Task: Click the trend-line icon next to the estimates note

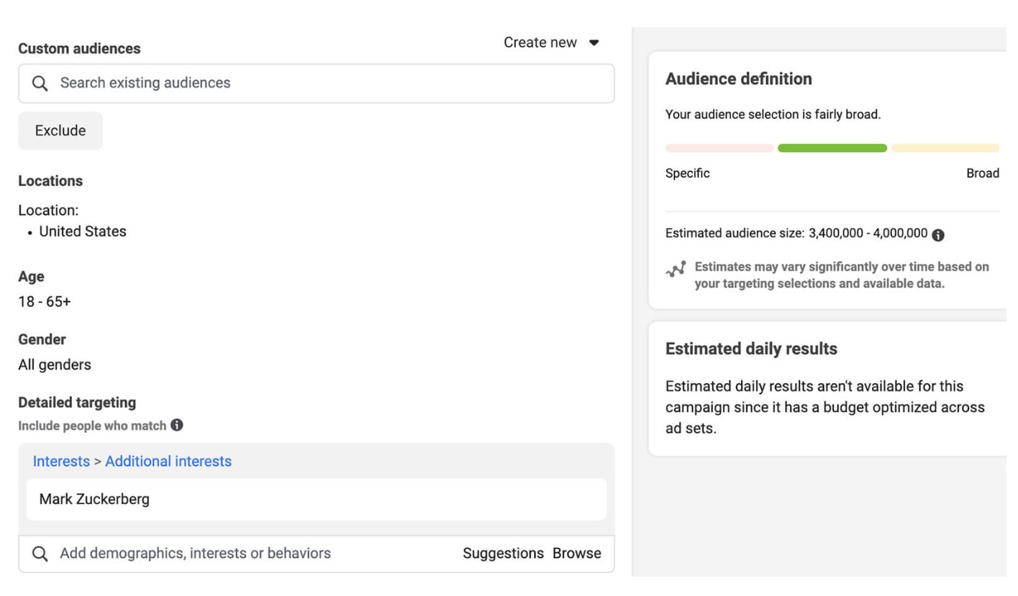Action: [x=675, y=270]
